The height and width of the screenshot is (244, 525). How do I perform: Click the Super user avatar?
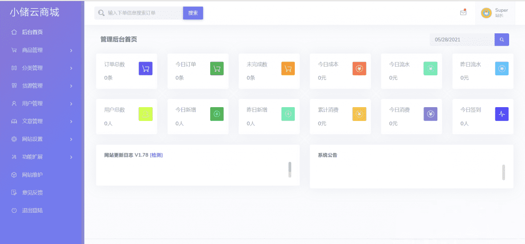(x=486, y=13)
